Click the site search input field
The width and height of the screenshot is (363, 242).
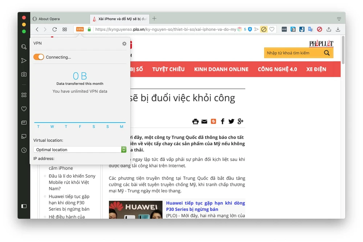pos(293,53)
